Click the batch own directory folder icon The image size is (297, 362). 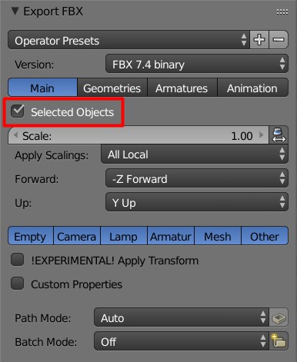click(x=279, y=341)
